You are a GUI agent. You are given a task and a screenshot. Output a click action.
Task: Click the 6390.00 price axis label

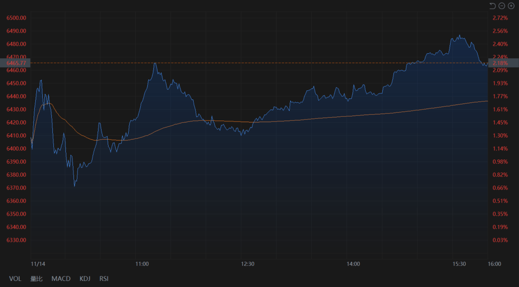(16, 162)
